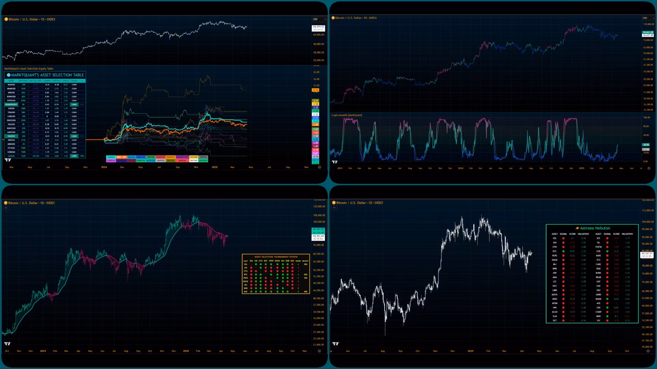The width and height of the screenshot is (657, 369).
Task: Click Crypto Breadth [MarktQuant] indicator label
Action: [x=346, y=115]
